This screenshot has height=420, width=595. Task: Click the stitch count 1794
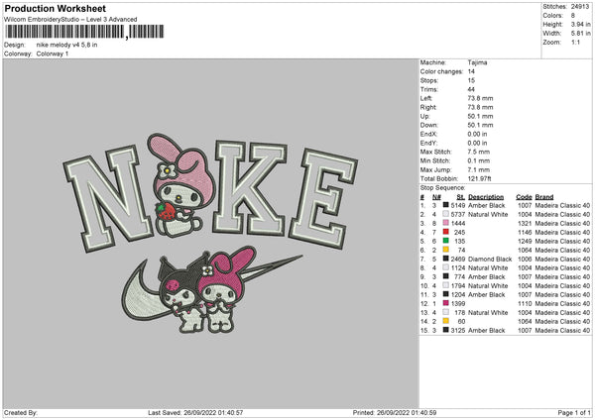tap(458, 286)
